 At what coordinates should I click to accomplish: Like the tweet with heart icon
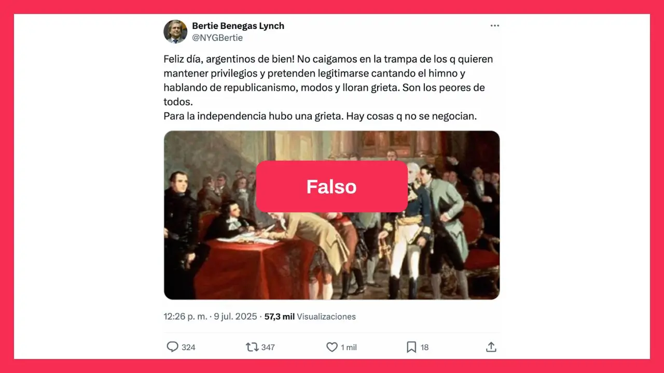pyautogui.click(x=332, y=347)
